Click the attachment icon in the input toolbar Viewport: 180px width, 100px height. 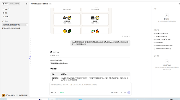(56, 92)
